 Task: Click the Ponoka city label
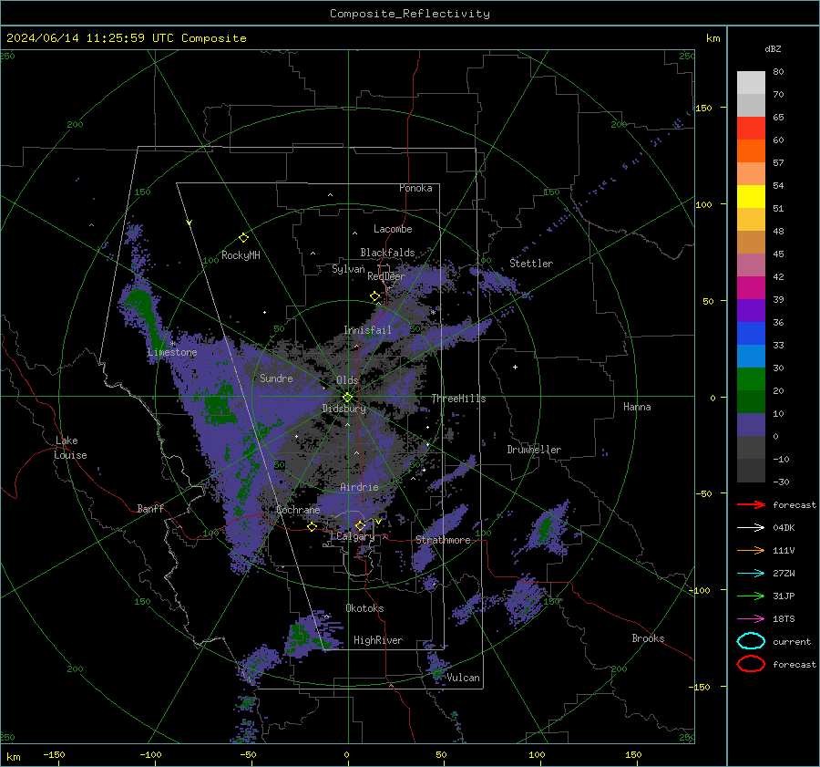pyautogui.click(x=415, y=188)
